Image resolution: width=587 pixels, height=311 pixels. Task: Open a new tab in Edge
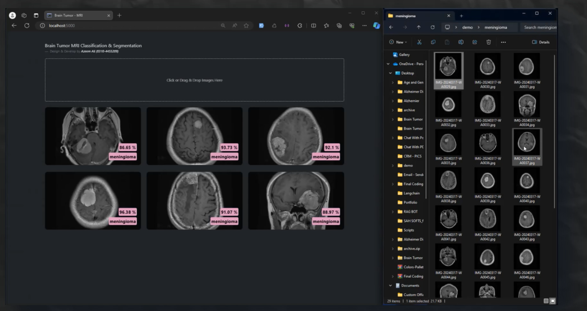click(x=119, y=15)
